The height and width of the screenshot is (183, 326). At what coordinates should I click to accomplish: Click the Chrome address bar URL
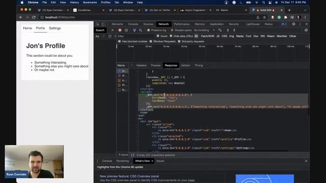click(60, 17)
